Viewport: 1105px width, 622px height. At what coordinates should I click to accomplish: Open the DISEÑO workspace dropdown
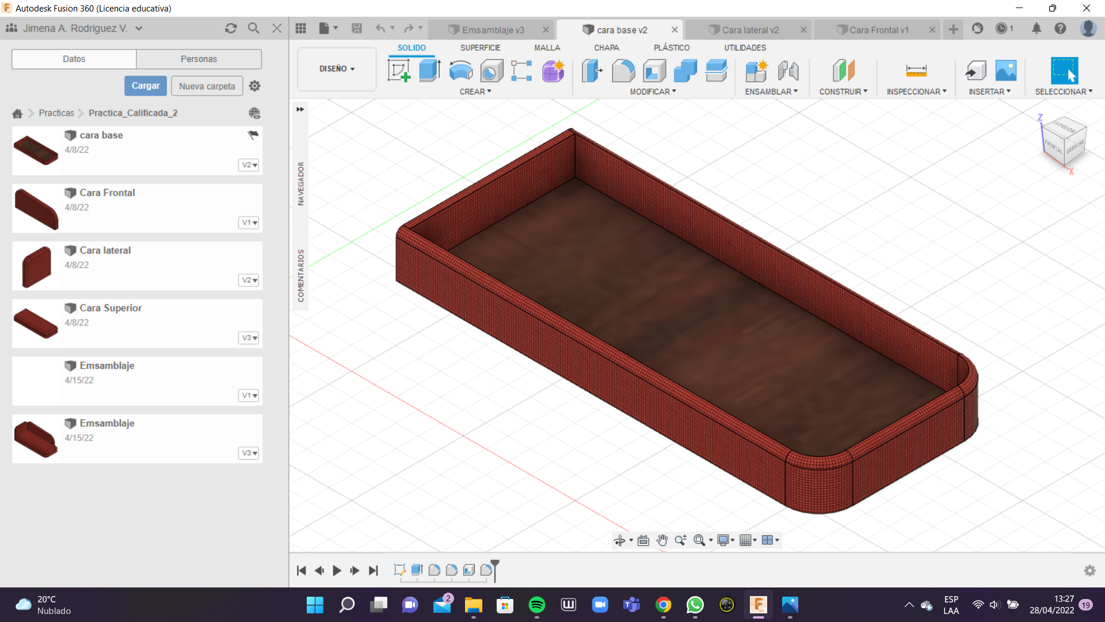337,69
